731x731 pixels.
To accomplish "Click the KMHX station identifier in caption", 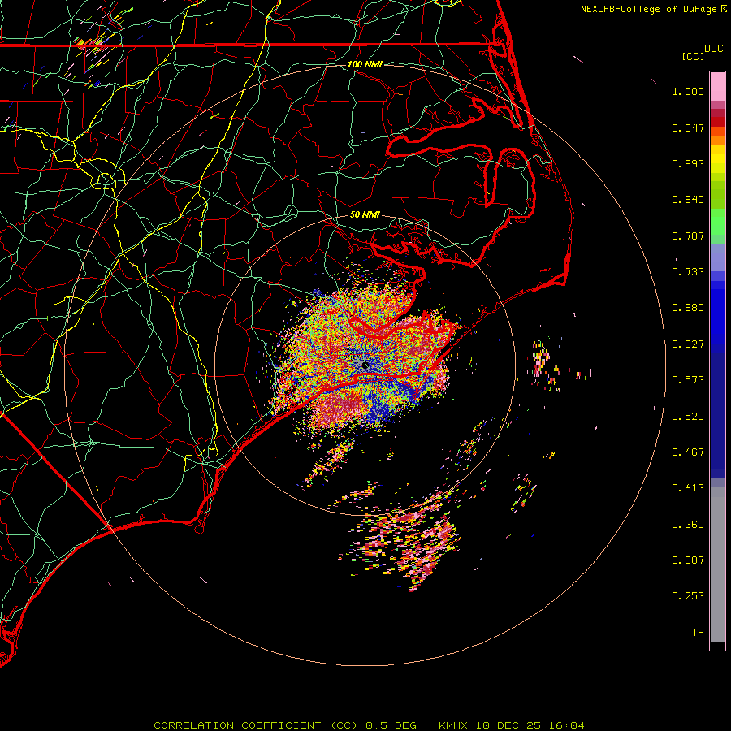I will (x=452, y=725).
